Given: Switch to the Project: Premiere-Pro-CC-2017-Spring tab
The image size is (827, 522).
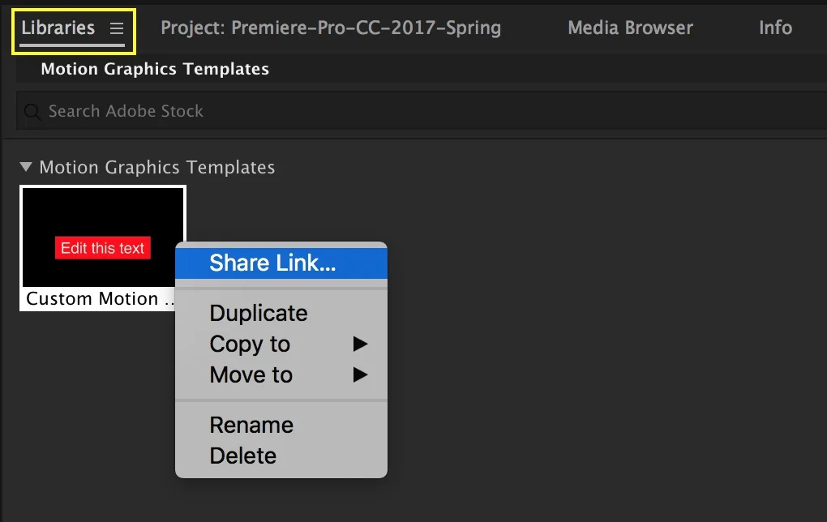Looking at the screenshot, I should point(331,28).
